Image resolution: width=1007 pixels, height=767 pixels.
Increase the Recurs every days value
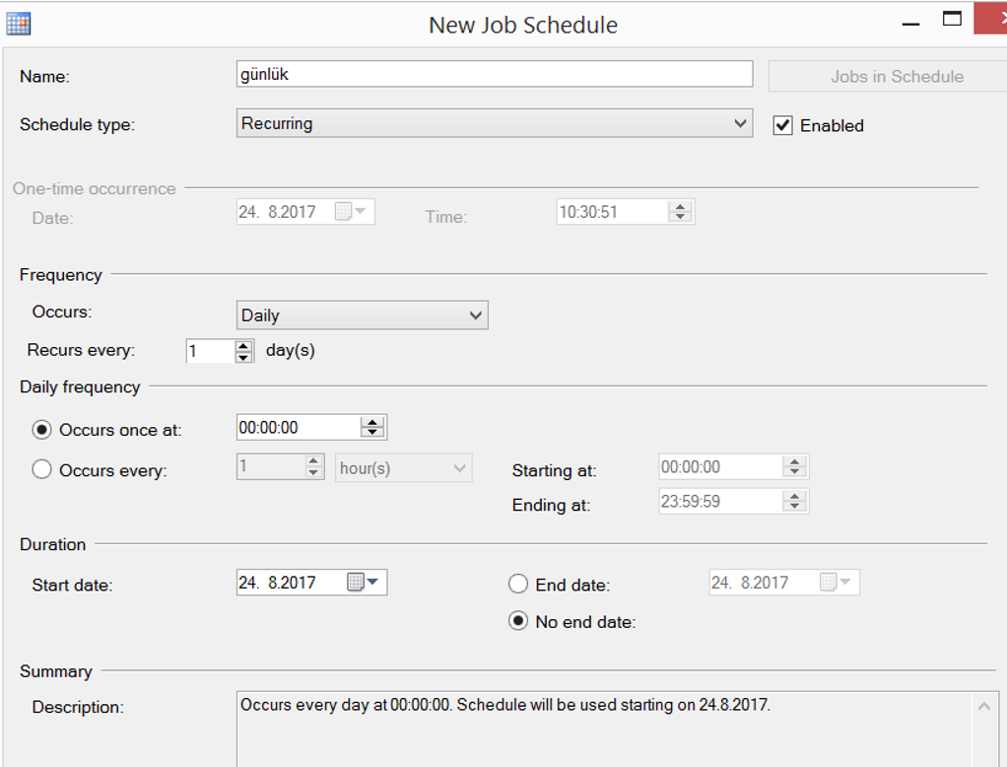243,346
